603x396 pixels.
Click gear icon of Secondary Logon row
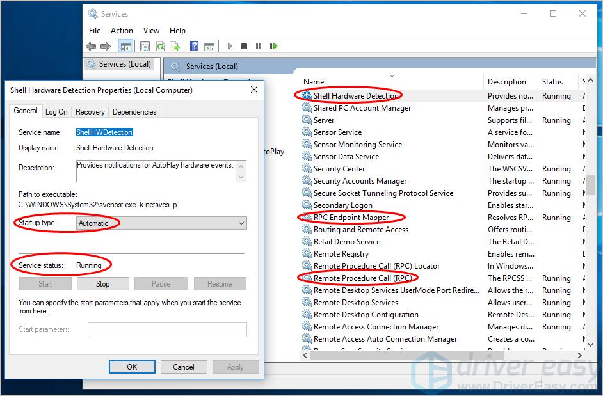pos(307,205)
